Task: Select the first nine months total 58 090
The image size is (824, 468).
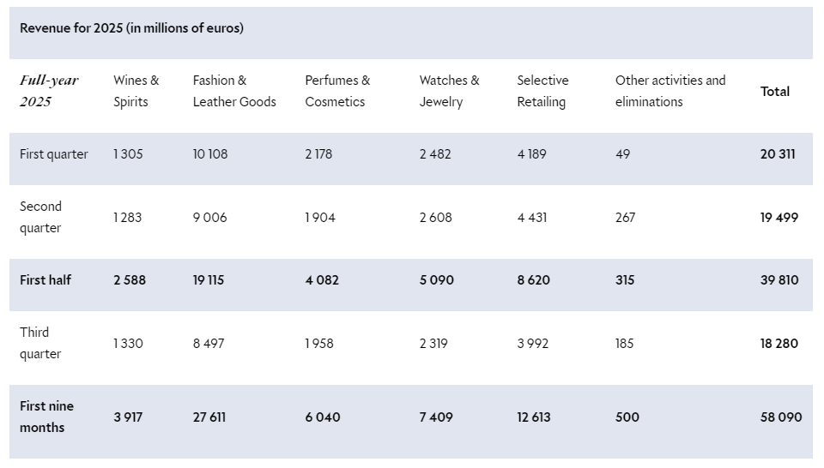Action: pos(781,417)
